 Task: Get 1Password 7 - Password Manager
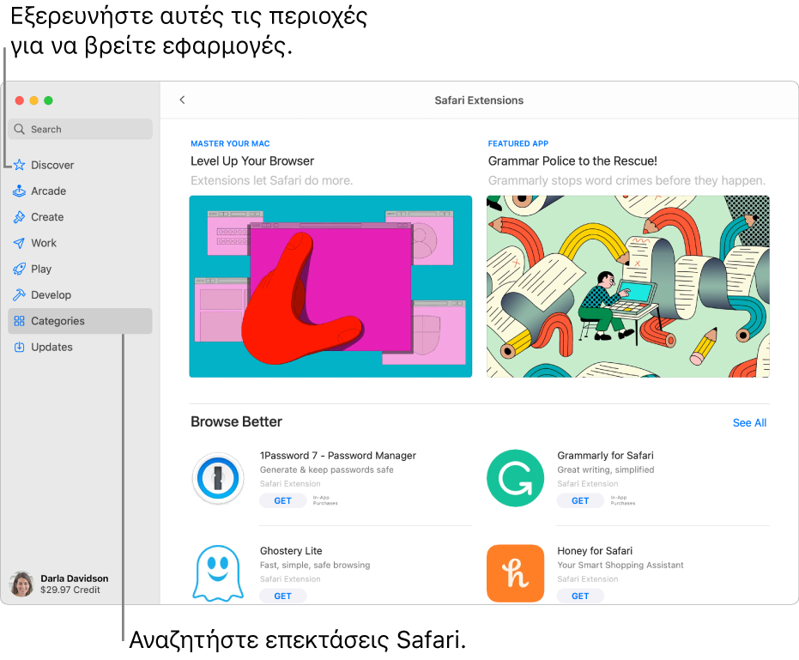point(283,500)
